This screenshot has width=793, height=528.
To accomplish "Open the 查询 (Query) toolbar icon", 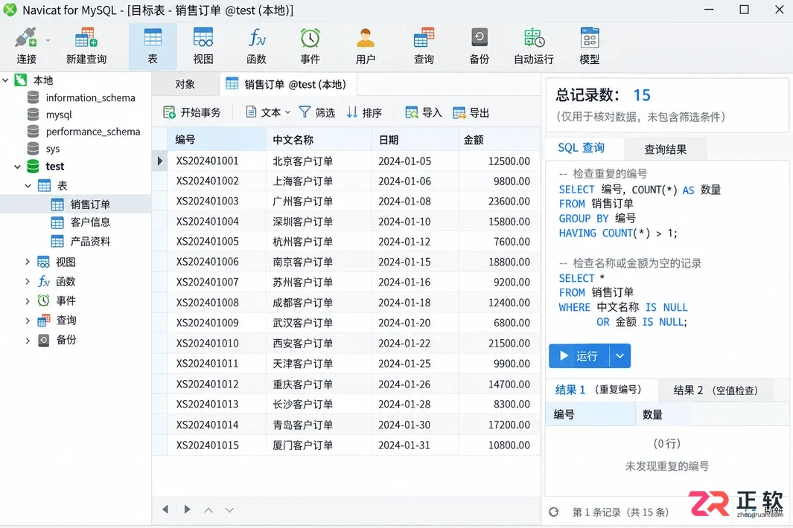I will [424, 39].
